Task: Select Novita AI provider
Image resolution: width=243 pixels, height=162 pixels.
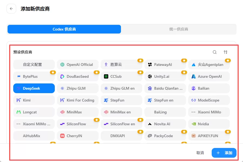Action: click(x=165, y=124)
